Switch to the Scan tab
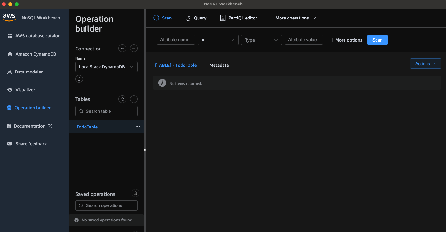 (x=163, y=18)
